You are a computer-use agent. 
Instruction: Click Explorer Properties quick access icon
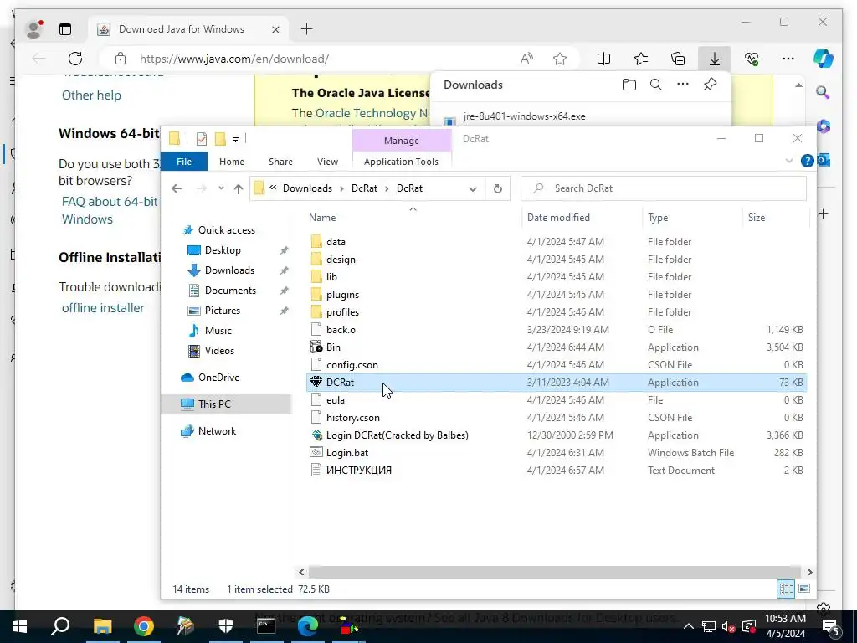[x=201, y=139]
